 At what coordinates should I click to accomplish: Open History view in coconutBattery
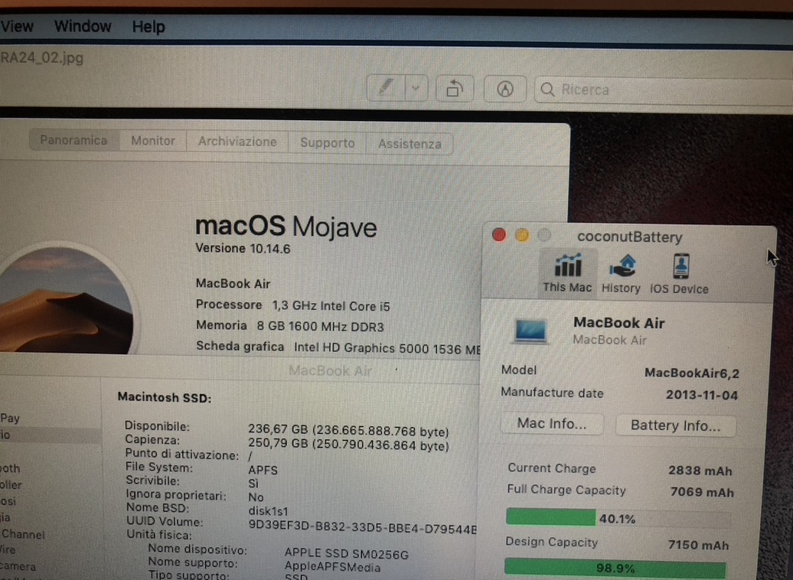pyautogui.click(x=621, y=274)
